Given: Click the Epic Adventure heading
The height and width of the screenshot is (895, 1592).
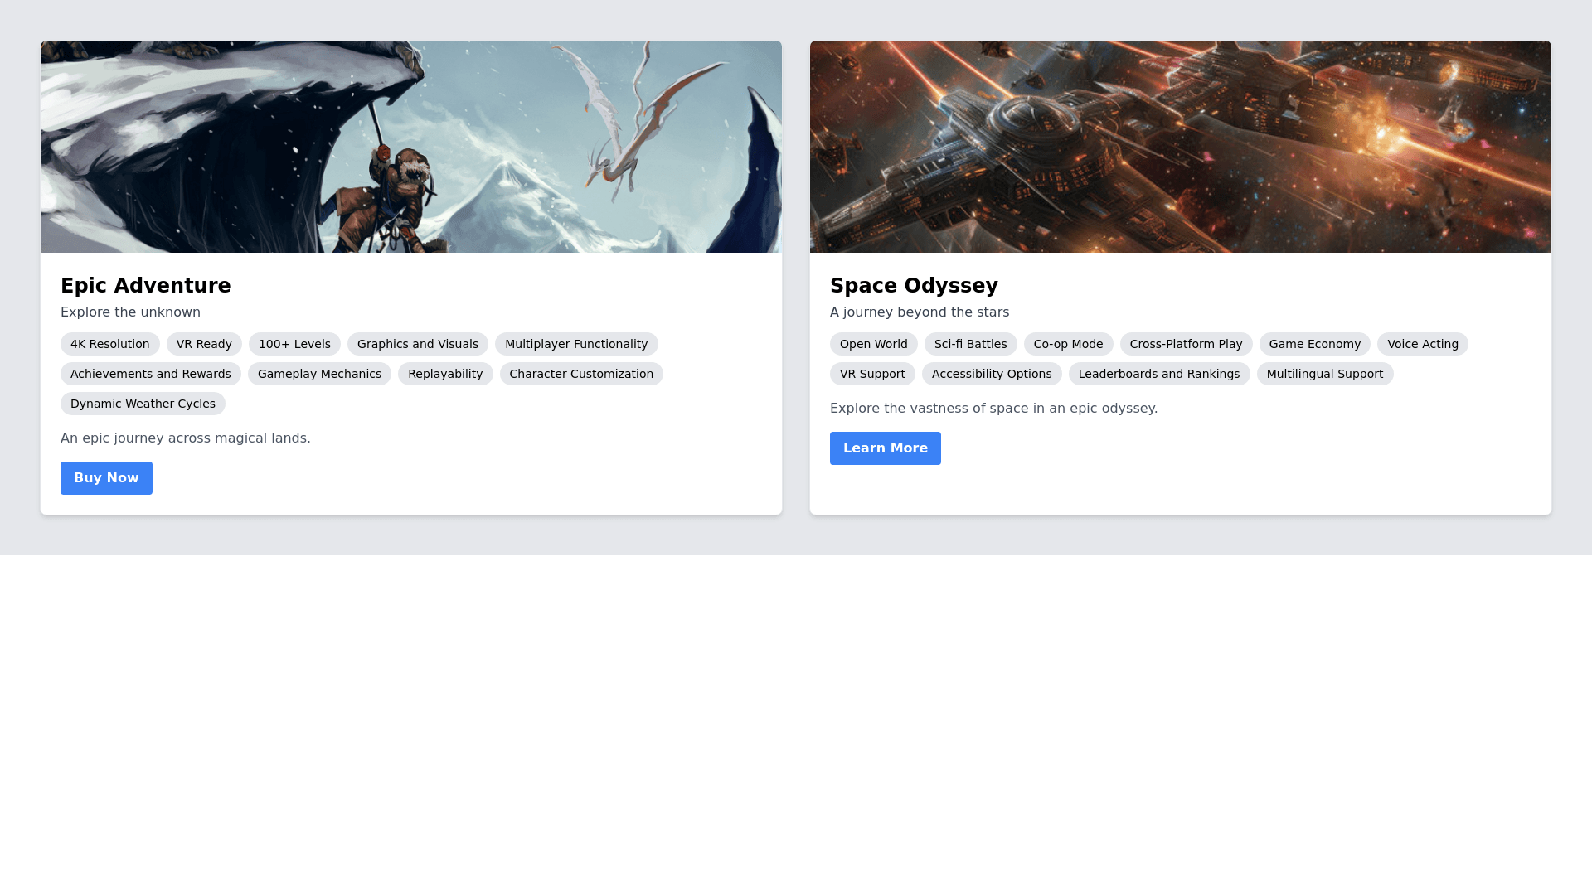Looking at the screenshot, I should point(145,286).
